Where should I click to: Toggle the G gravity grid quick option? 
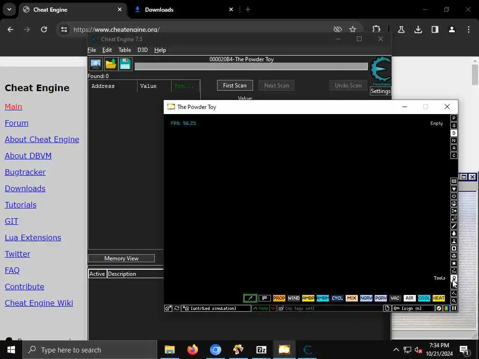[454, 125]
